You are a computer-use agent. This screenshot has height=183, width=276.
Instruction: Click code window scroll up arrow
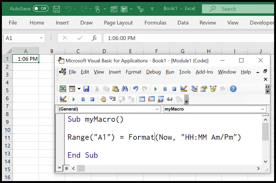click(x=265, y=120)
